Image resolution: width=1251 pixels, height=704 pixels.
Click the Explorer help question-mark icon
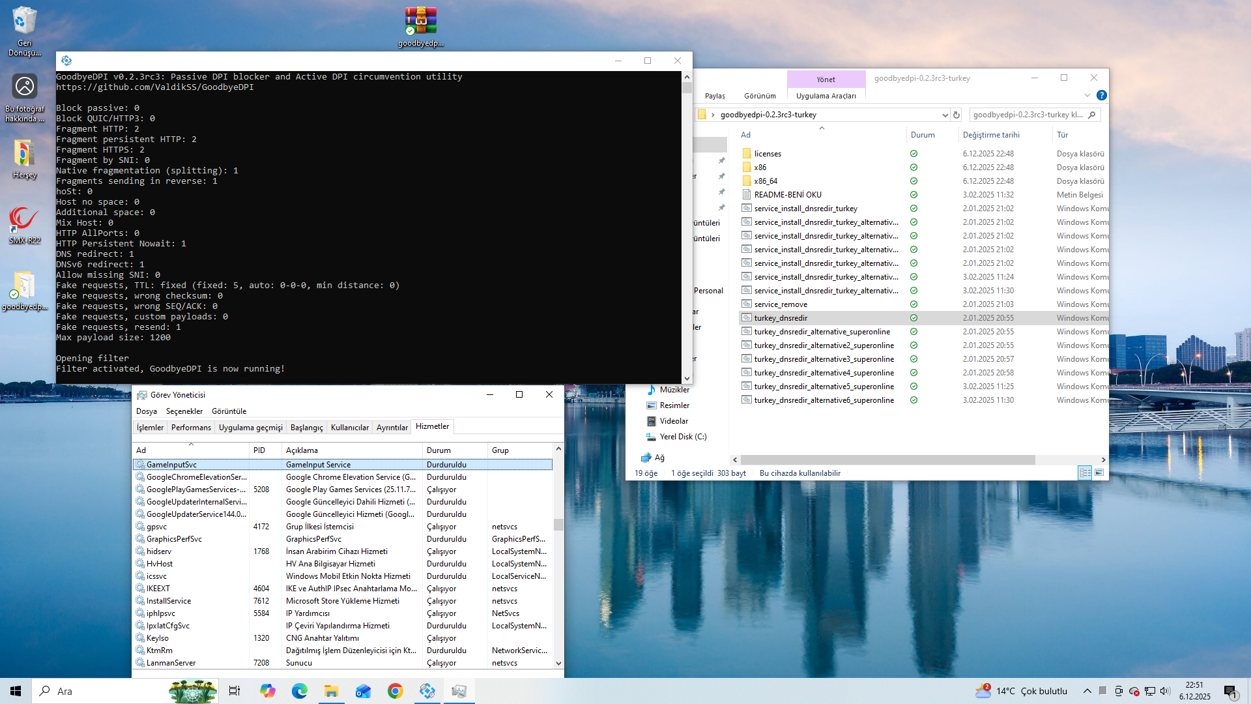tap(1101, 95)
